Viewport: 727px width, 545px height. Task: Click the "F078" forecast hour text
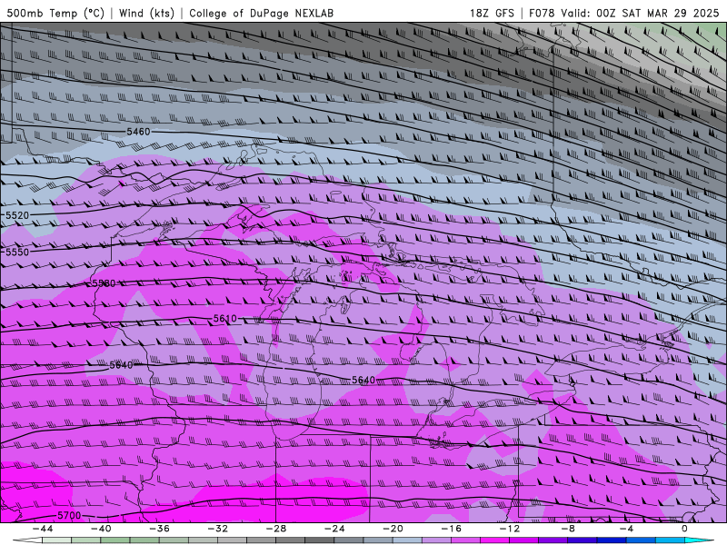coord(542,13)
